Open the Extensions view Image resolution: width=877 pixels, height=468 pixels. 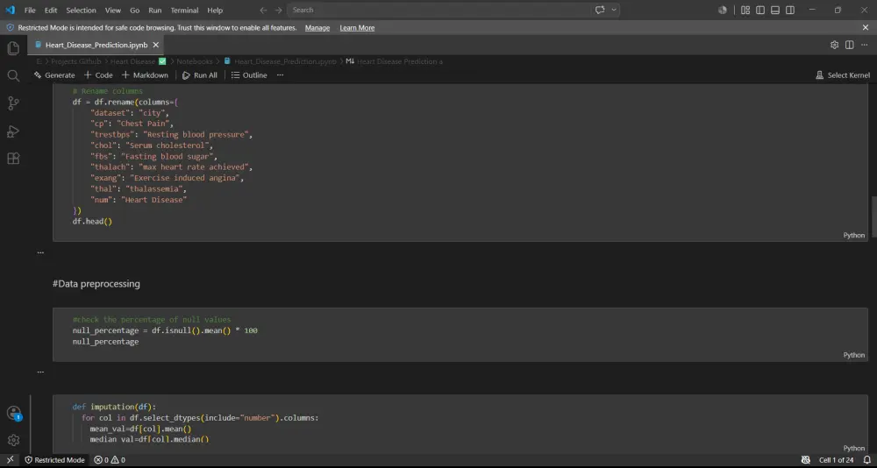point(13,159)
